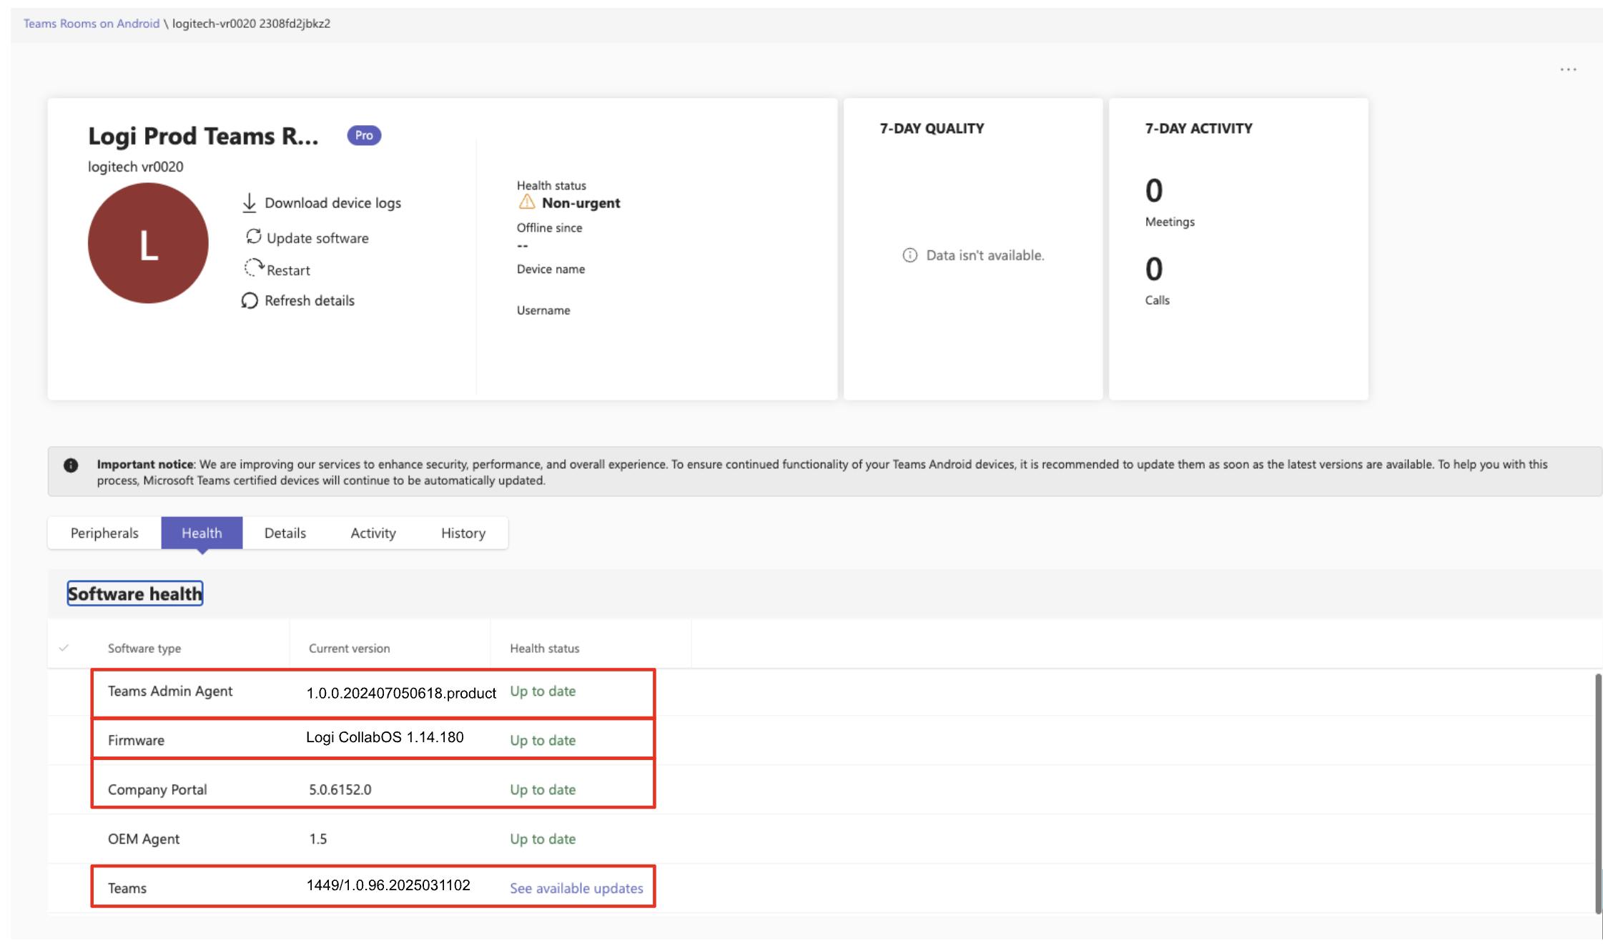The image size is (1603, 951).
Task: Select the OEM Agent row
Action: [144, 839]
